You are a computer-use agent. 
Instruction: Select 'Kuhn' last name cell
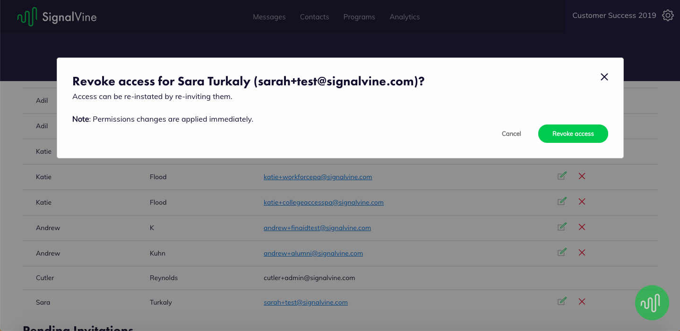[157, 253]
